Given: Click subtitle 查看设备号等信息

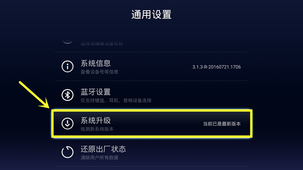Looking at the screenshot, I should point(99,72).
